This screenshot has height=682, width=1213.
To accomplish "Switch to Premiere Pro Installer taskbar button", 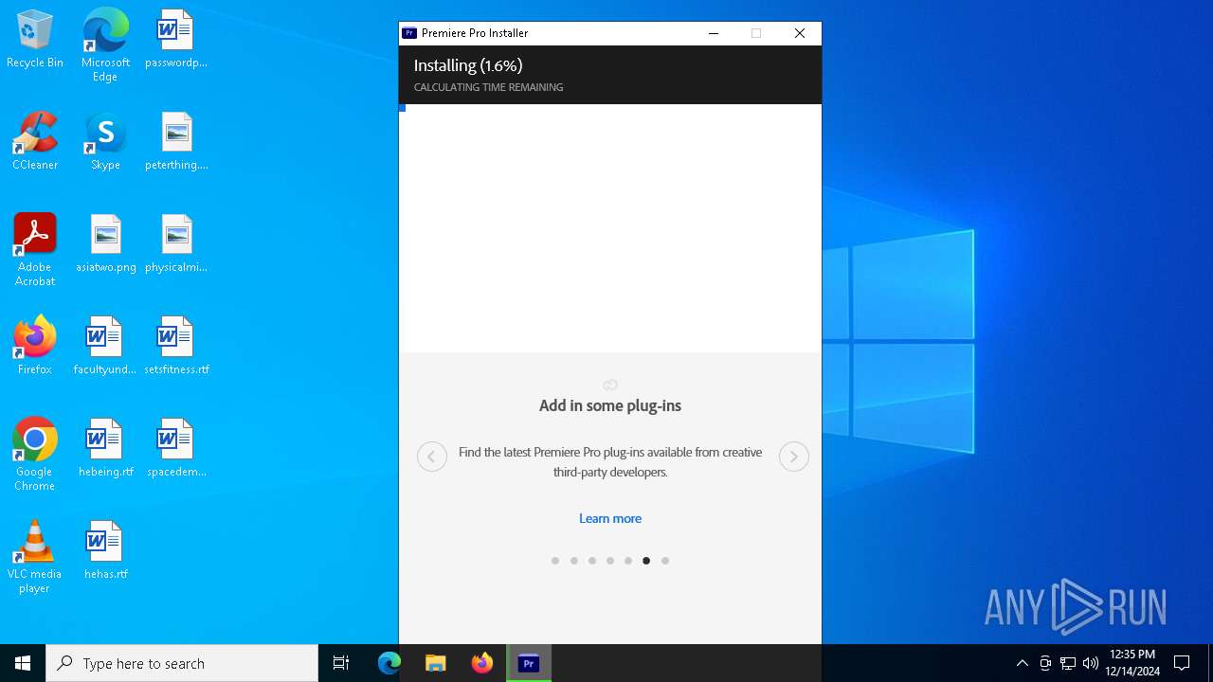I will pos(529,663).
